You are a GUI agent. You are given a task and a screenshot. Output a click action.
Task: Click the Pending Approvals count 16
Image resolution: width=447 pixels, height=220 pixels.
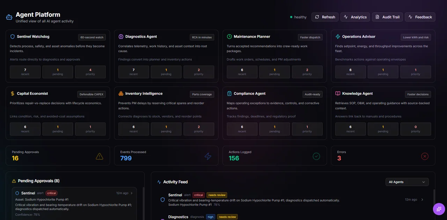click(x=15, y=158)
